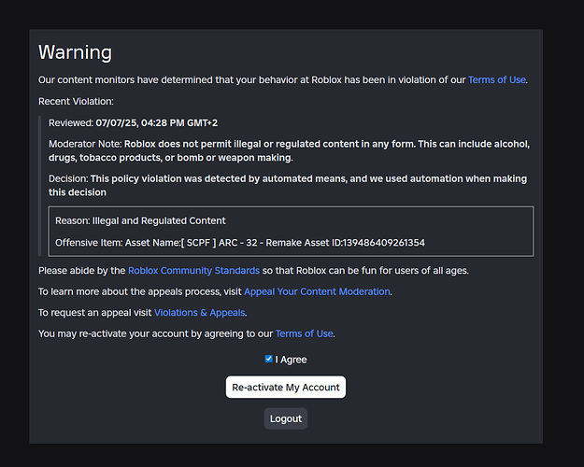Viewport: 584px width, 467px height.
Task: Click the Decision label
Action: tap(68, 178)
